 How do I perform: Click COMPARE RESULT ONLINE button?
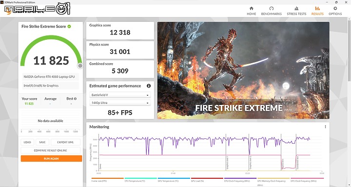click(x=51, y=151)
